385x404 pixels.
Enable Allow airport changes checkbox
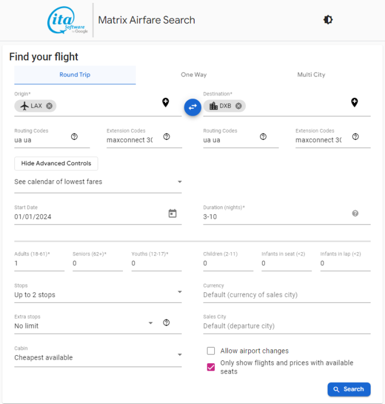point(211,351)
